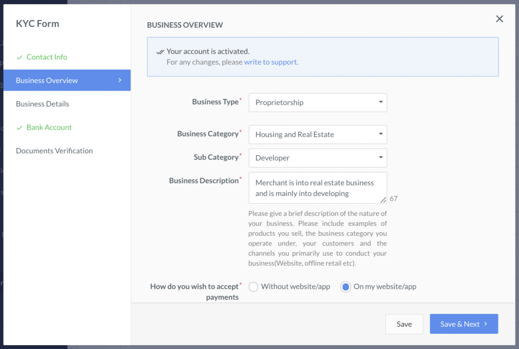Click the Business Description field label
The width and height of the screenshot is (519, 349).
(204, 181)
